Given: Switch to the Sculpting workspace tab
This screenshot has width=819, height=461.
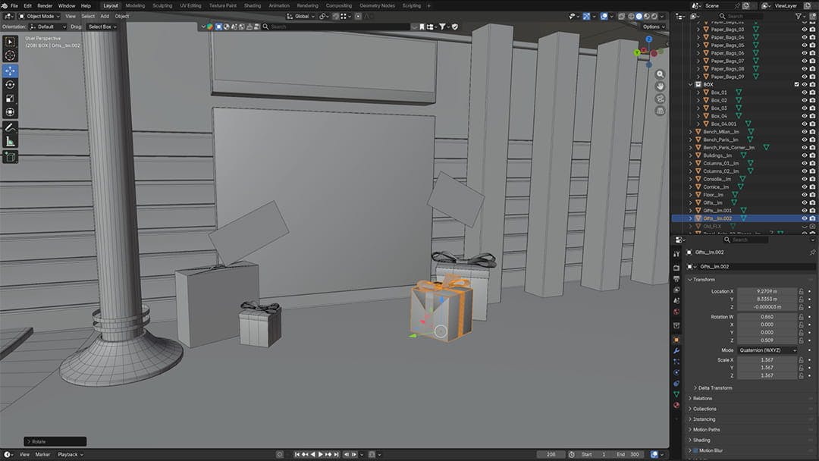Looking at the screenshot, I should 162,5.
